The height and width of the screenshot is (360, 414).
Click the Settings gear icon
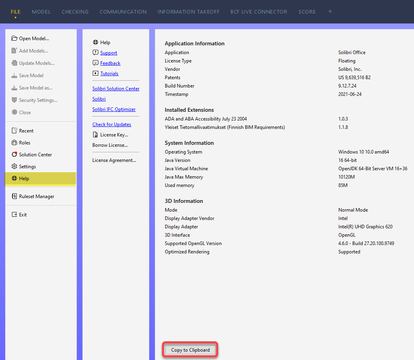(x=14, y=166)
